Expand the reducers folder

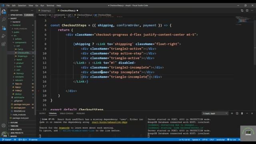tap(19, 80)
